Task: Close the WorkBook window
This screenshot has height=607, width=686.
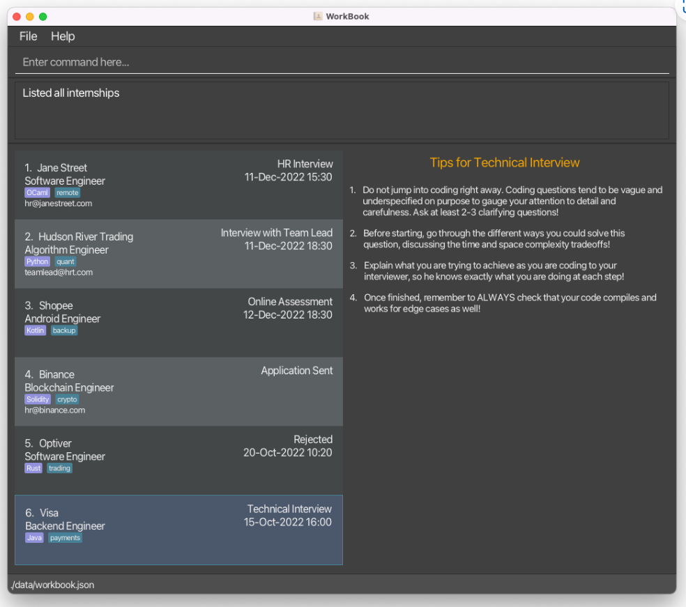Action: pyautogui.click(x=17, y=17)
